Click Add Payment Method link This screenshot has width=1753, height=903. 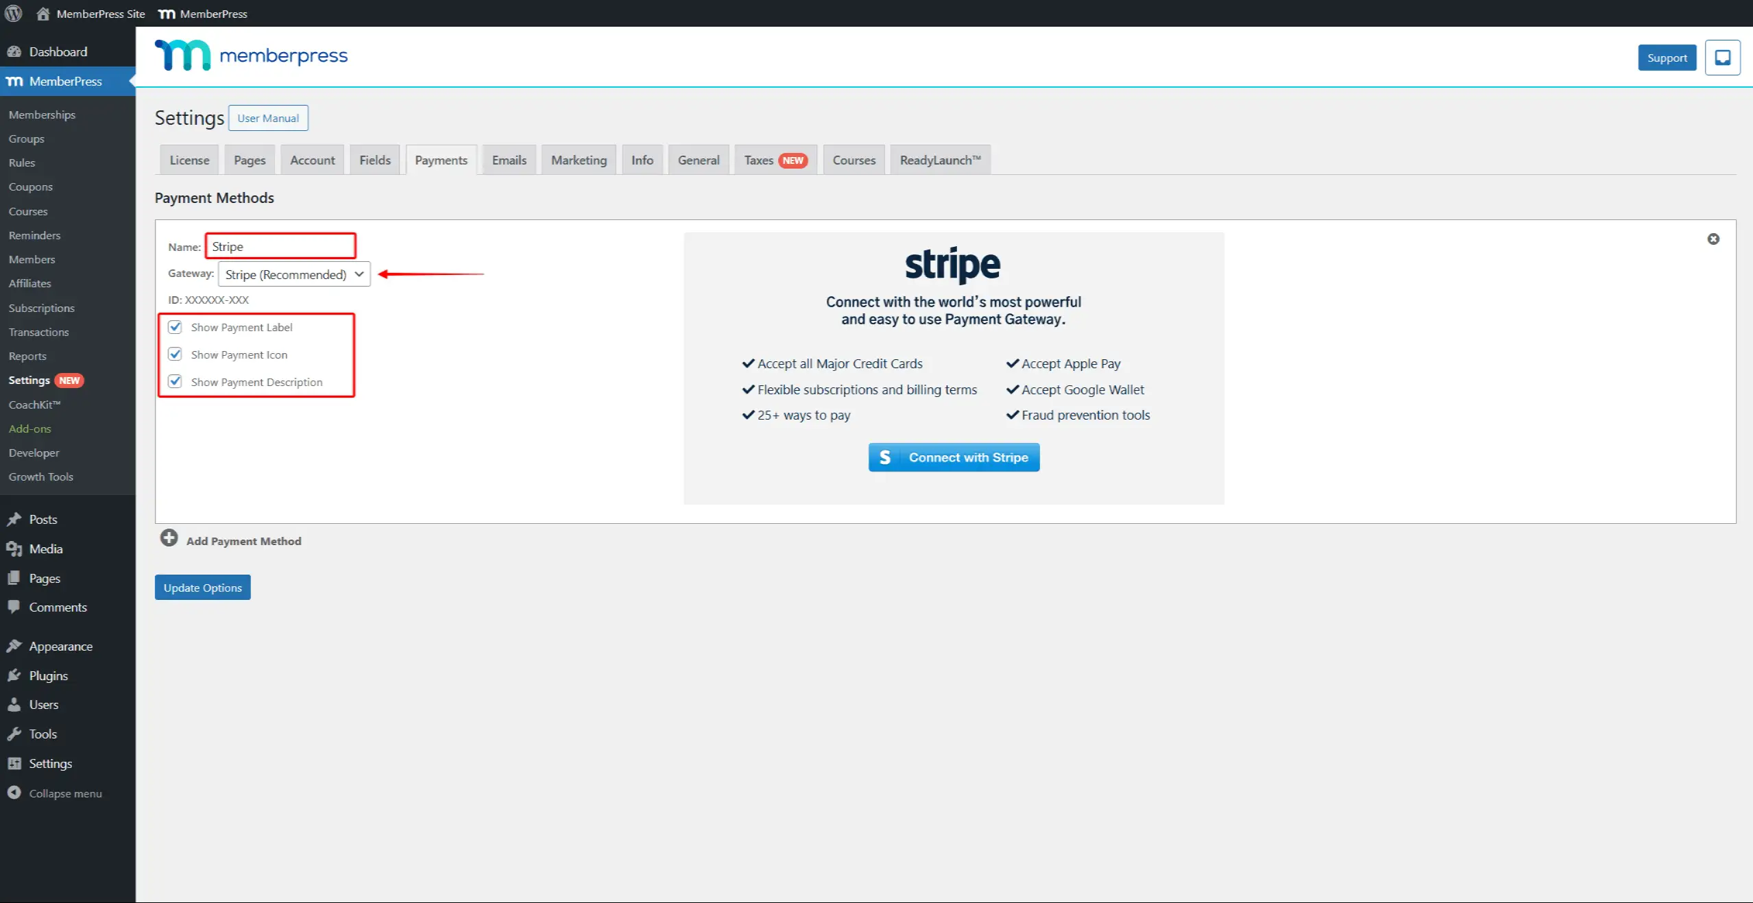[244, 541]
